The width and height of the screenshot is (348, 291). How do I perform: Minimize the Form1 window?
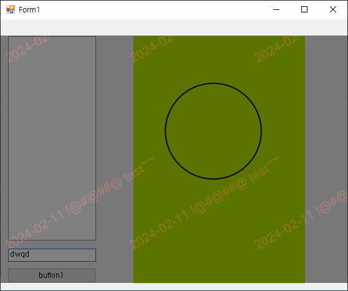tap(276, 9)
